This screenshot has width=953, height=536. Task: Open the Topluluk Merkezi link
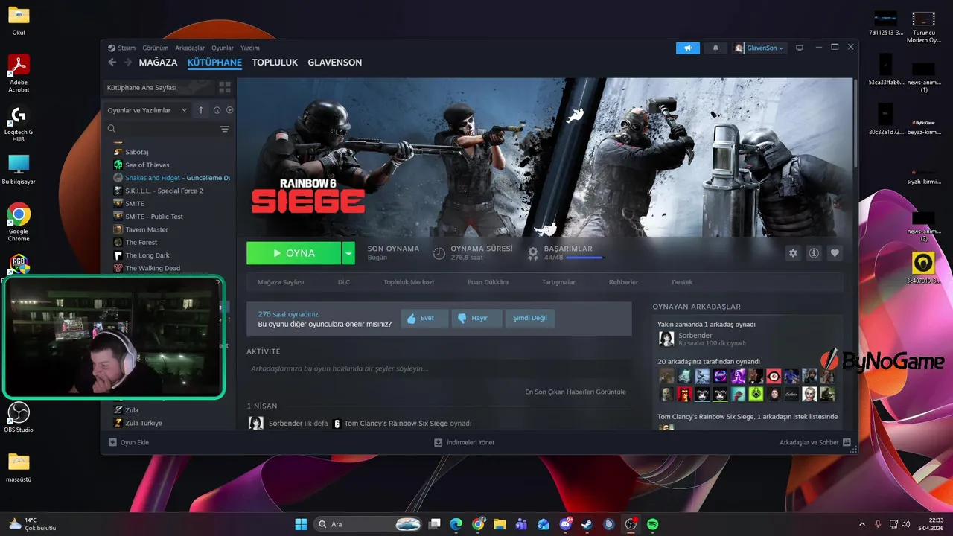pos(408,282)
